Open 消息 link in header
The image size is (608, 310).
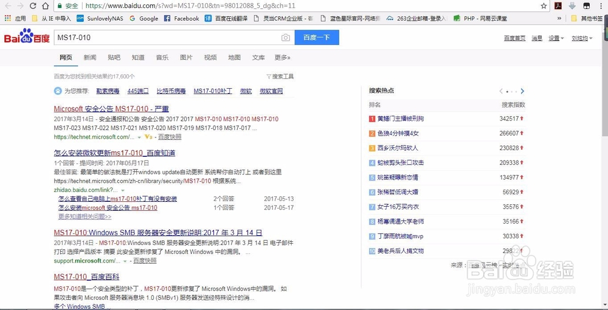(x=537, y=38)
